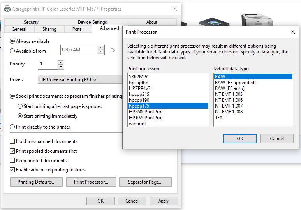301x210 pixels.
Task: Choose NT EMF 1.007 data type
Action: click(x=253, y=106)
